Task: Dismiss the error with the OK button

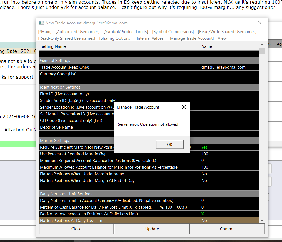Action: [x=169, y=144]
